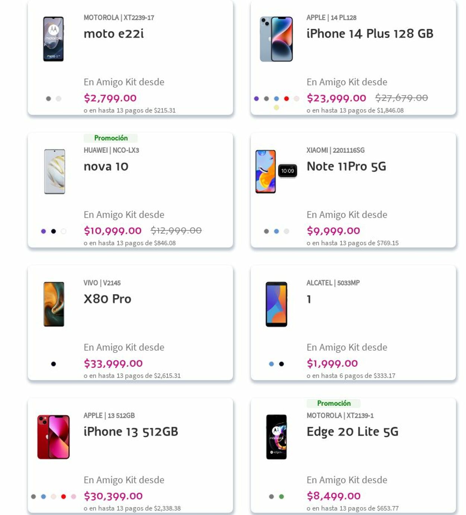The width and height of the screenshot is (466, 515).
Task: Click the Vivo X80 Pro phone thumbnail
Action: tap(54, 304)
